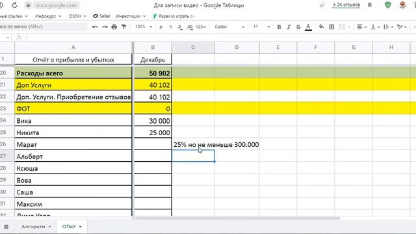Select cell with value 50 902
The width and height of the screenshot is (416, 234).
(x=153, y=73)
